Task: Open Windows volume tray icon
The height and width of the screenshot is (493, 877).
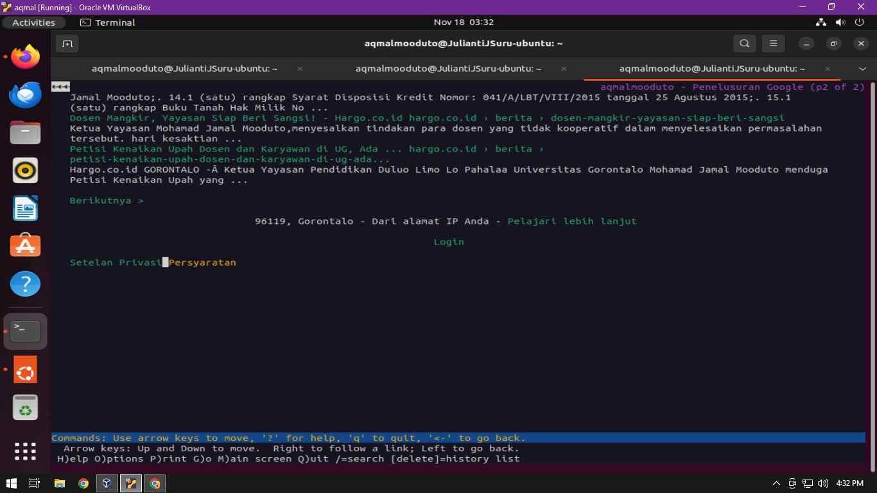Action: (x=823, y=483)
